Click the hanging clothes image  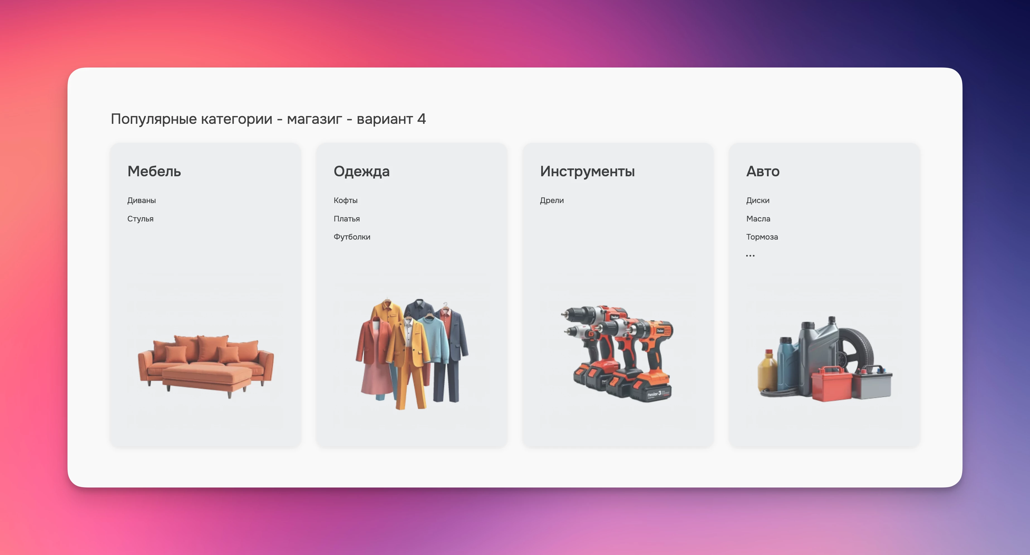412,354
